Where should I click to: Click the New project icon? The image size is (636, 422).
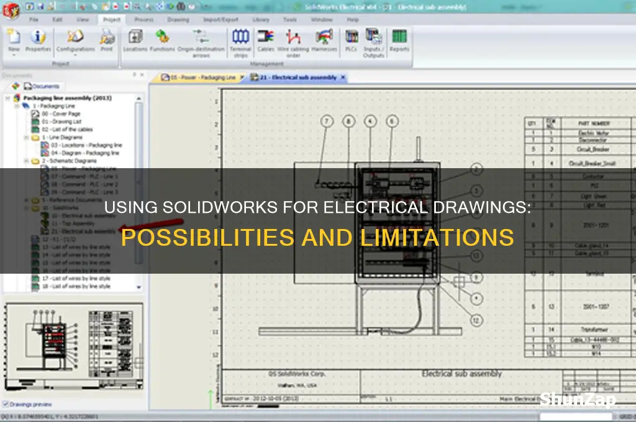coord(14,37)
